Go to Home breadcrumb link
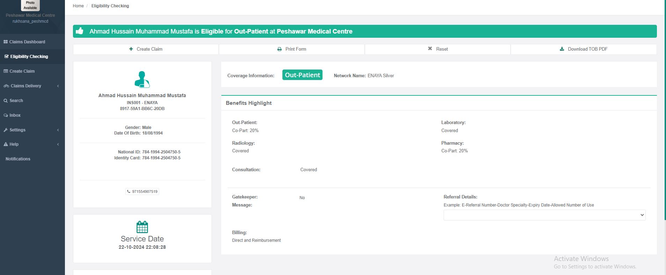Image resolution: width=666 pixels, height=275 pixels. point(78,6)
